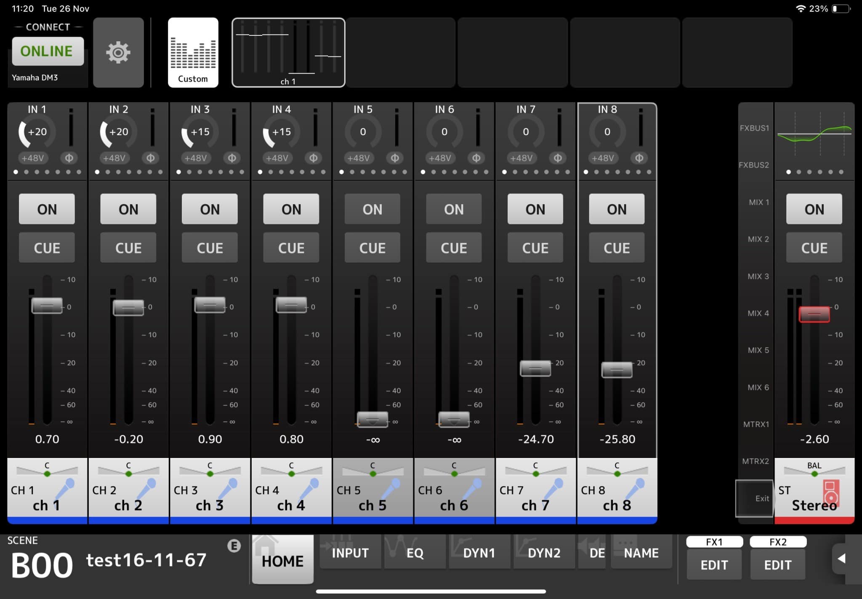The image size is (862, 599).
Task: Toggle CH 5 ON button
Action: coord(372,209)
